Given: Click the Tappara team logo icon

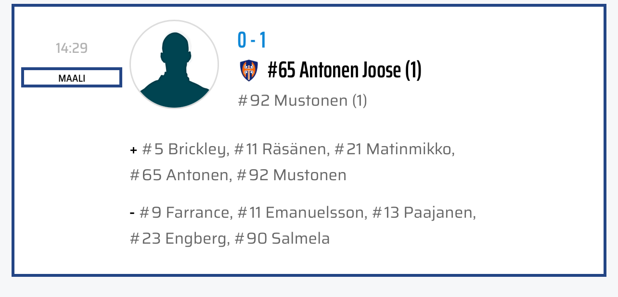Looking at the screenshot, I should point(249,71).
